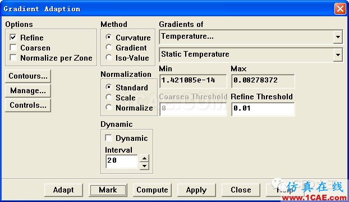Viewport: 349px width, 202px height.
Task: Close the Gradient Adaption dialog with X
Action: click(340, 9)
